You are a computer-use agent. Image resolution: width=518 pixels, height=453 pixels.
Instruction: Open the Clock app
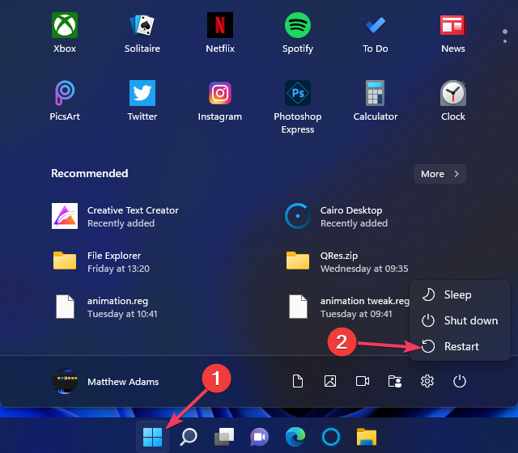click(x=453, y=100)
